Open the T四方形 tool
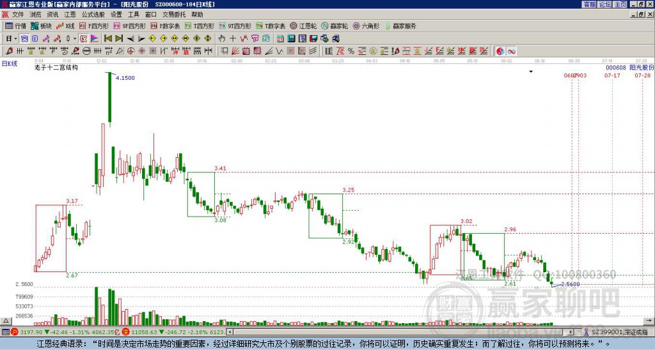 [200, 26]
